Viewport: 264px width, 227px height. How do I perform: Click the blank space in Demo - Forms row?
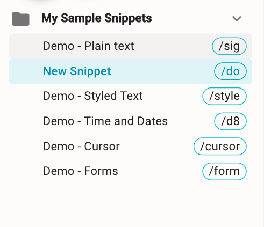[160, 171]
